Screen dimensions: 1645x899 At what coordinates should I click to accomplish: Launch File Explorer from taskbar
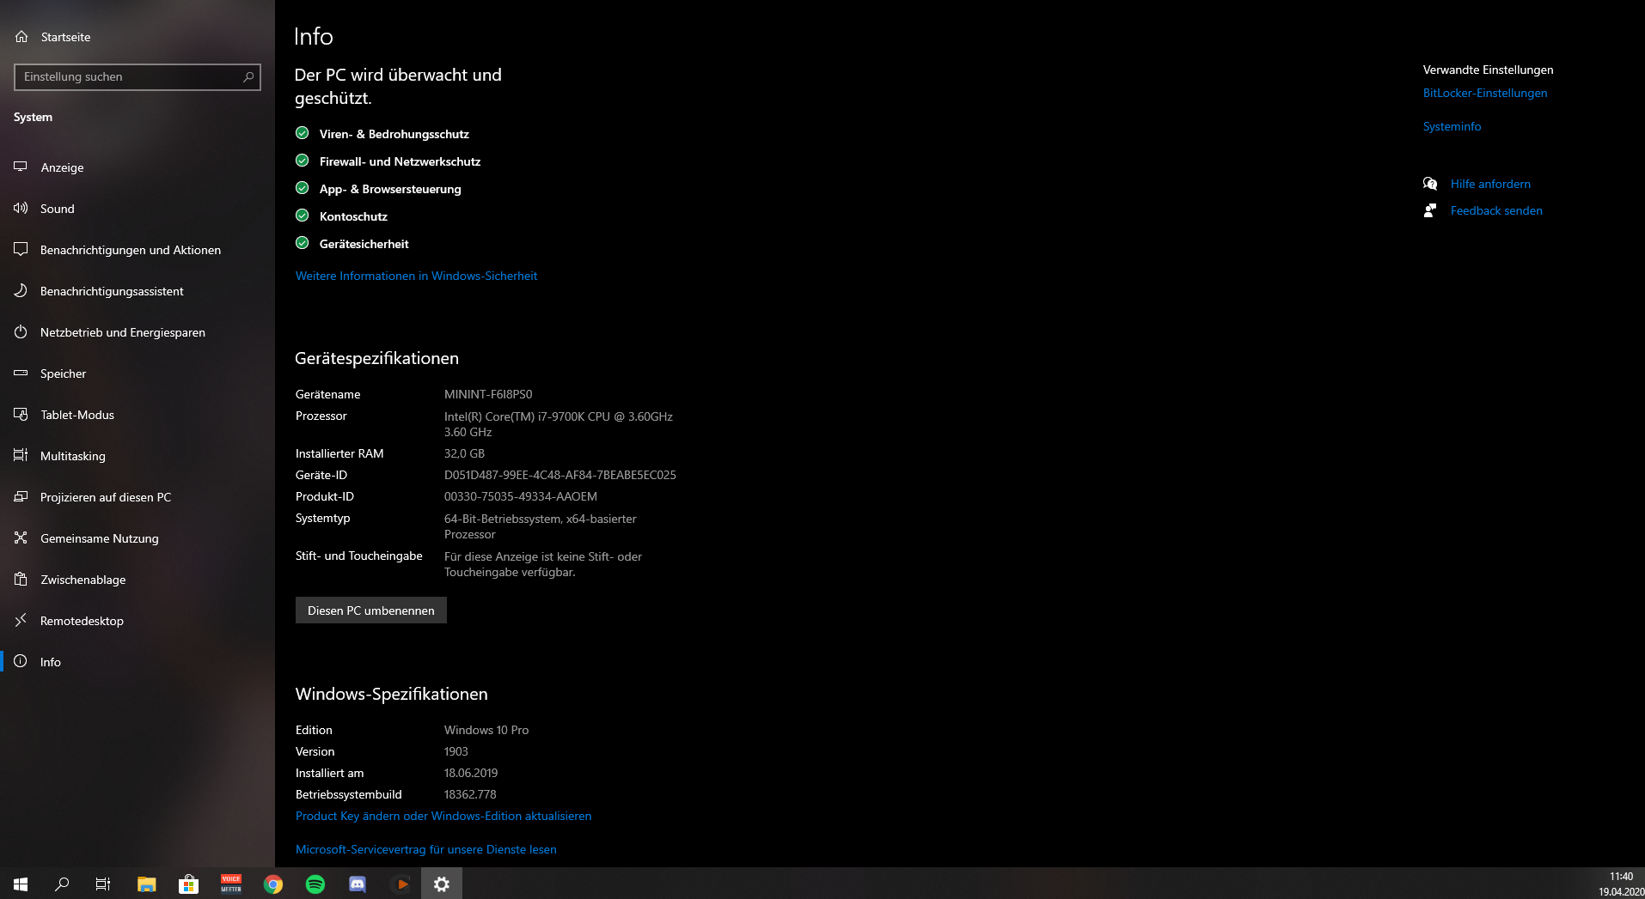(x=146, y=884)
